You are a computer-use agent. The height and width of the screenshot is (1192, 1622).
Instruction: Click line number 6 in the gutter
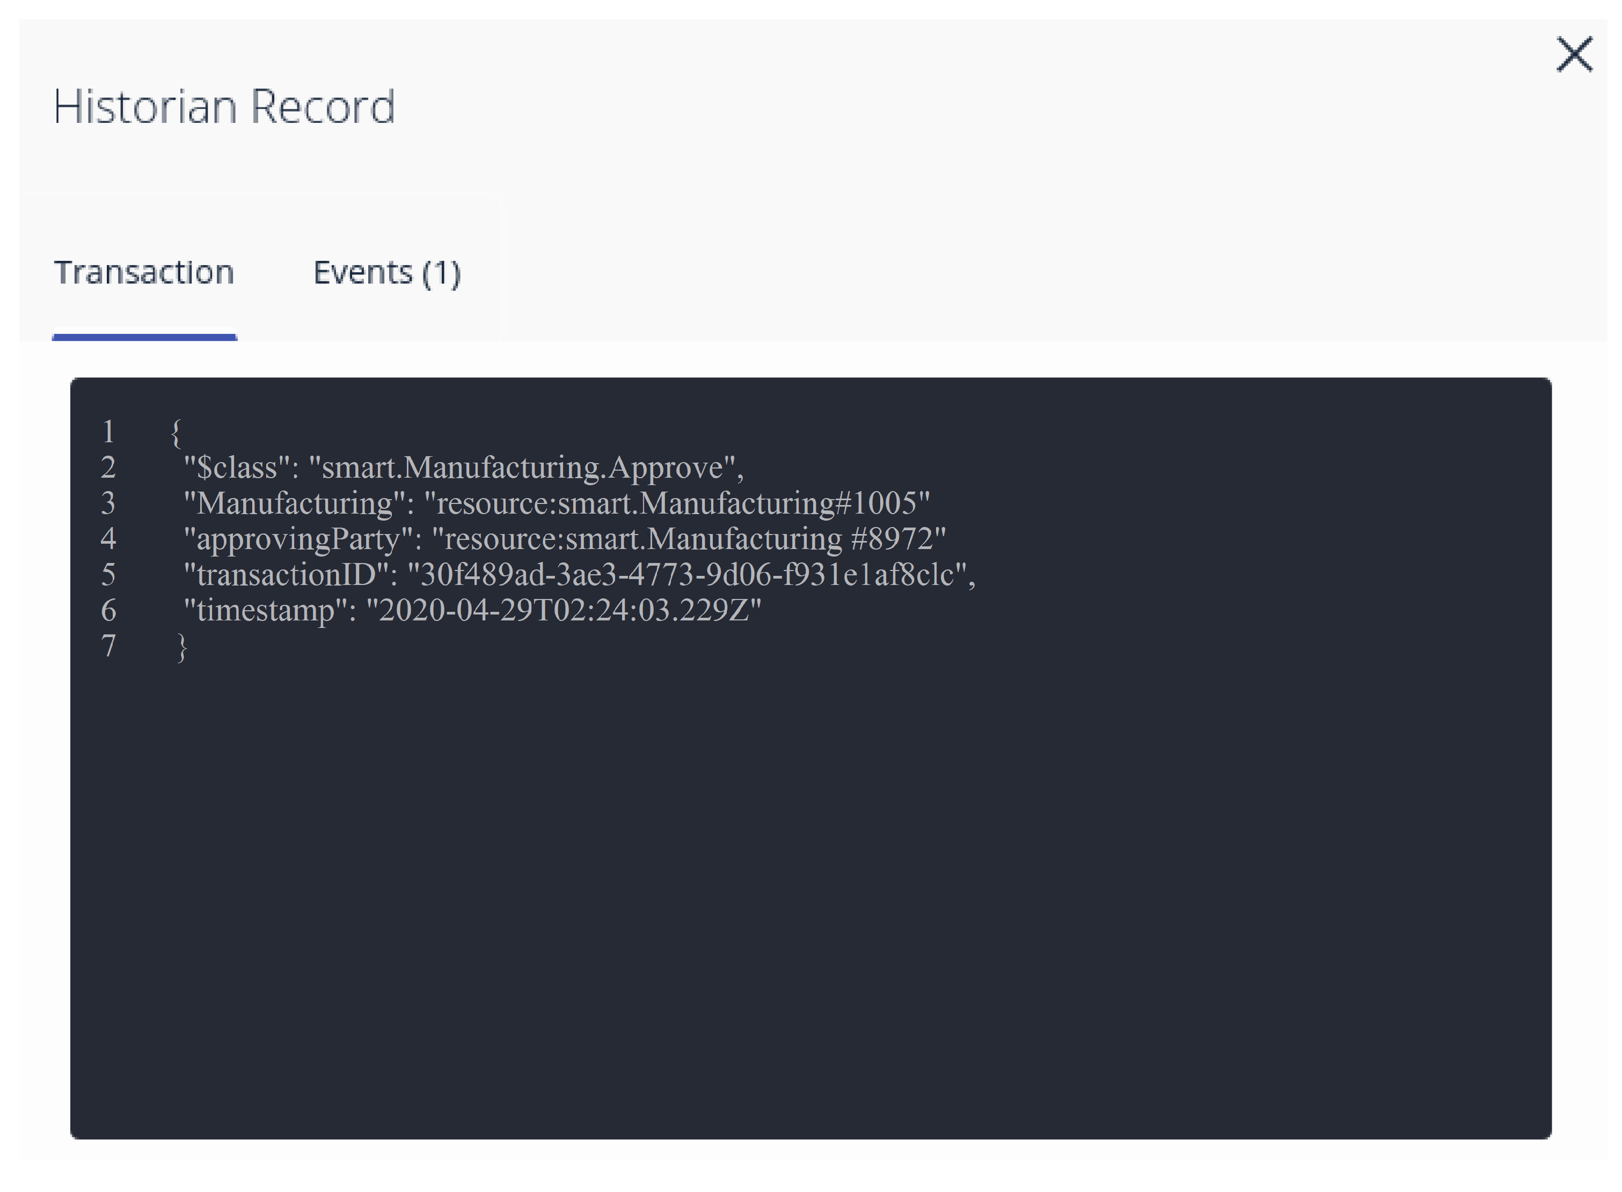(x=108, y=610)
